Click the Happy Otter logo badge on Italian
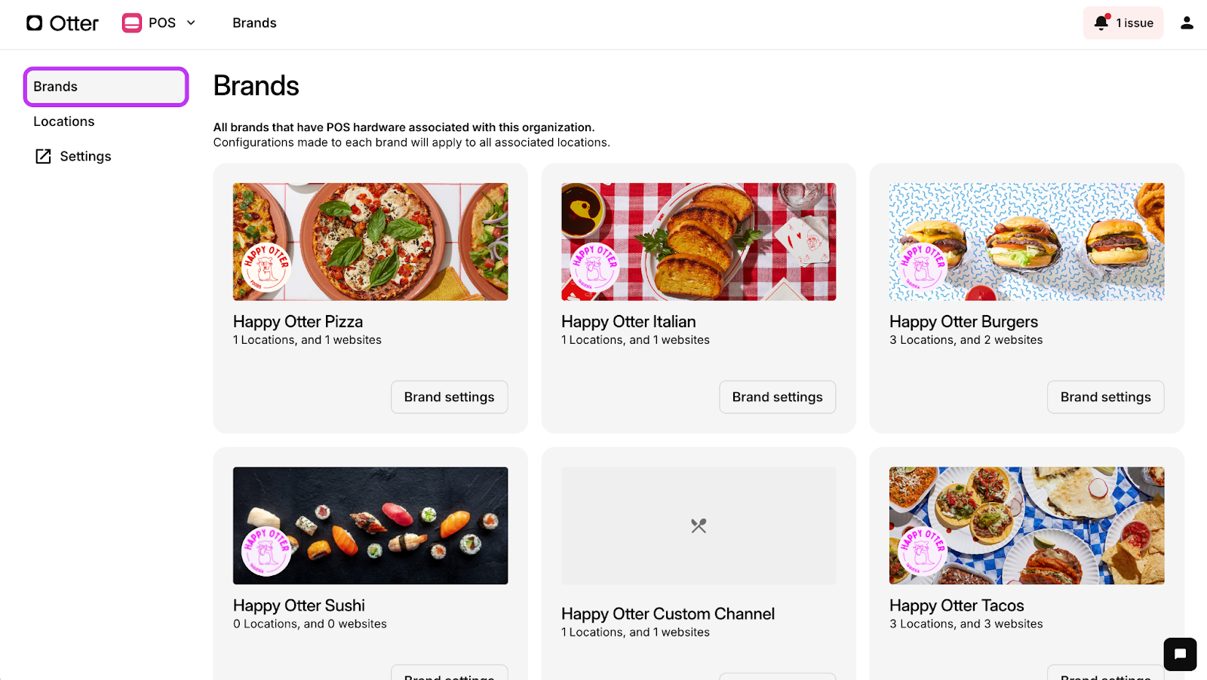Viewport: 1207px width, 680px height. [594, 266]
